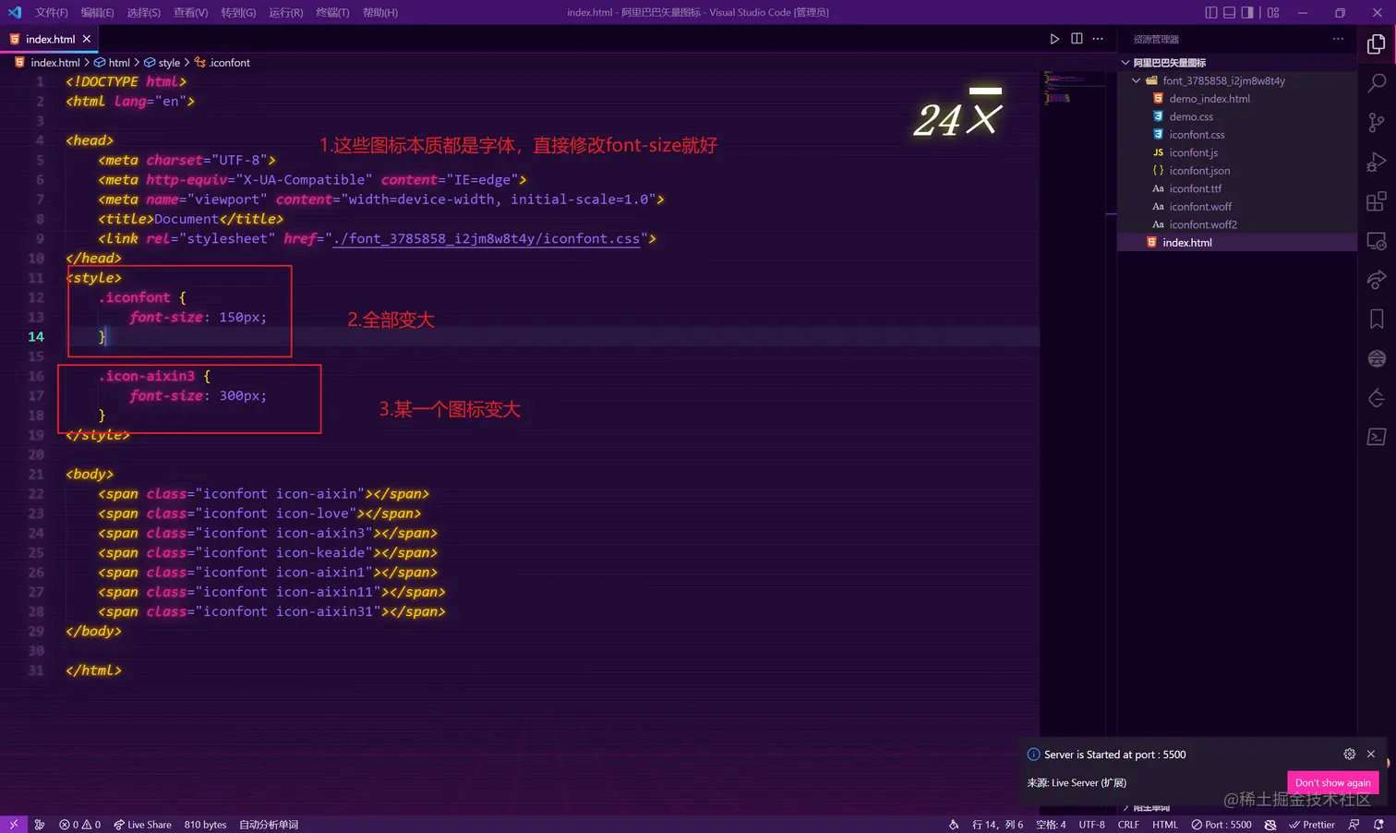Toggle primary side bar layout button
1396x833 pixels.
(x=1211, y=13)
